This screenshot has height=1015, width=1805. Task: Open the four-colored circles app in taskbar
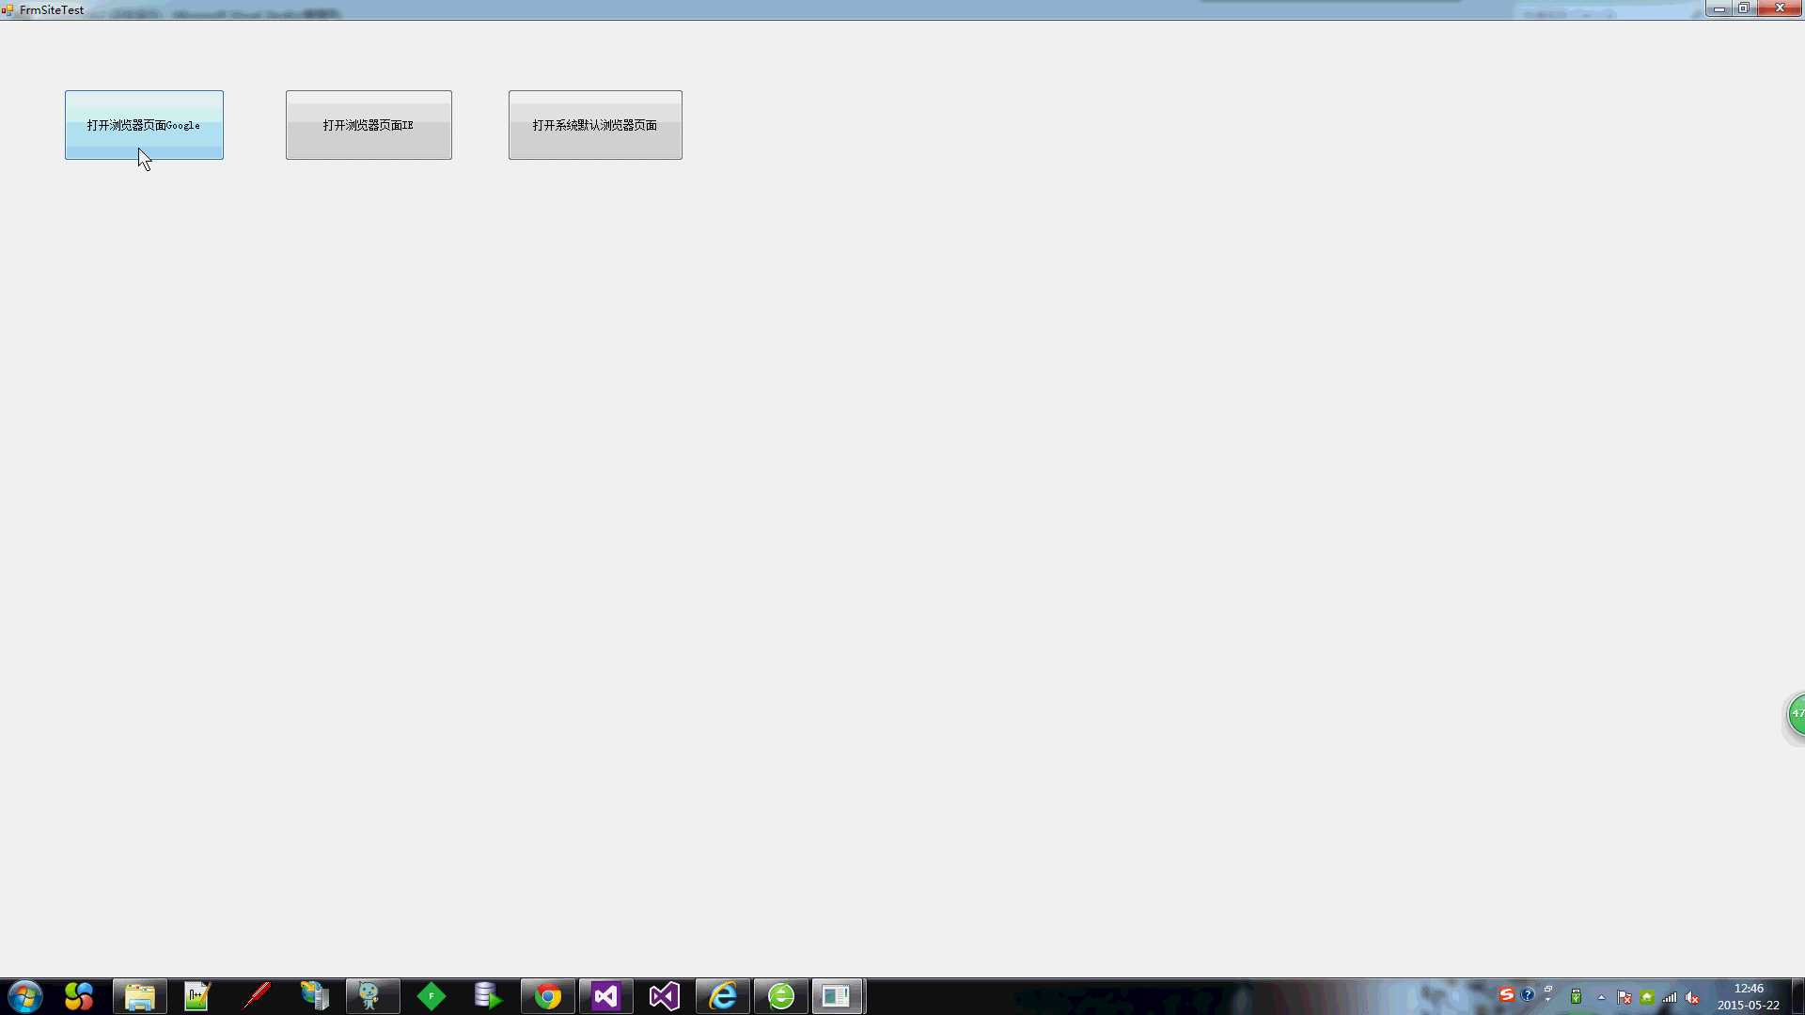79,996
